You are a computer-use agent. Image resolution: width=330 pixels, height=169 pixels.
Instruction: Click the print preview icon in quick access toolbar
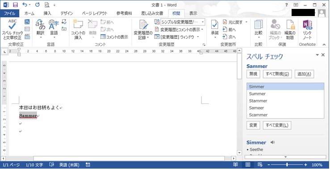(47, 5)
